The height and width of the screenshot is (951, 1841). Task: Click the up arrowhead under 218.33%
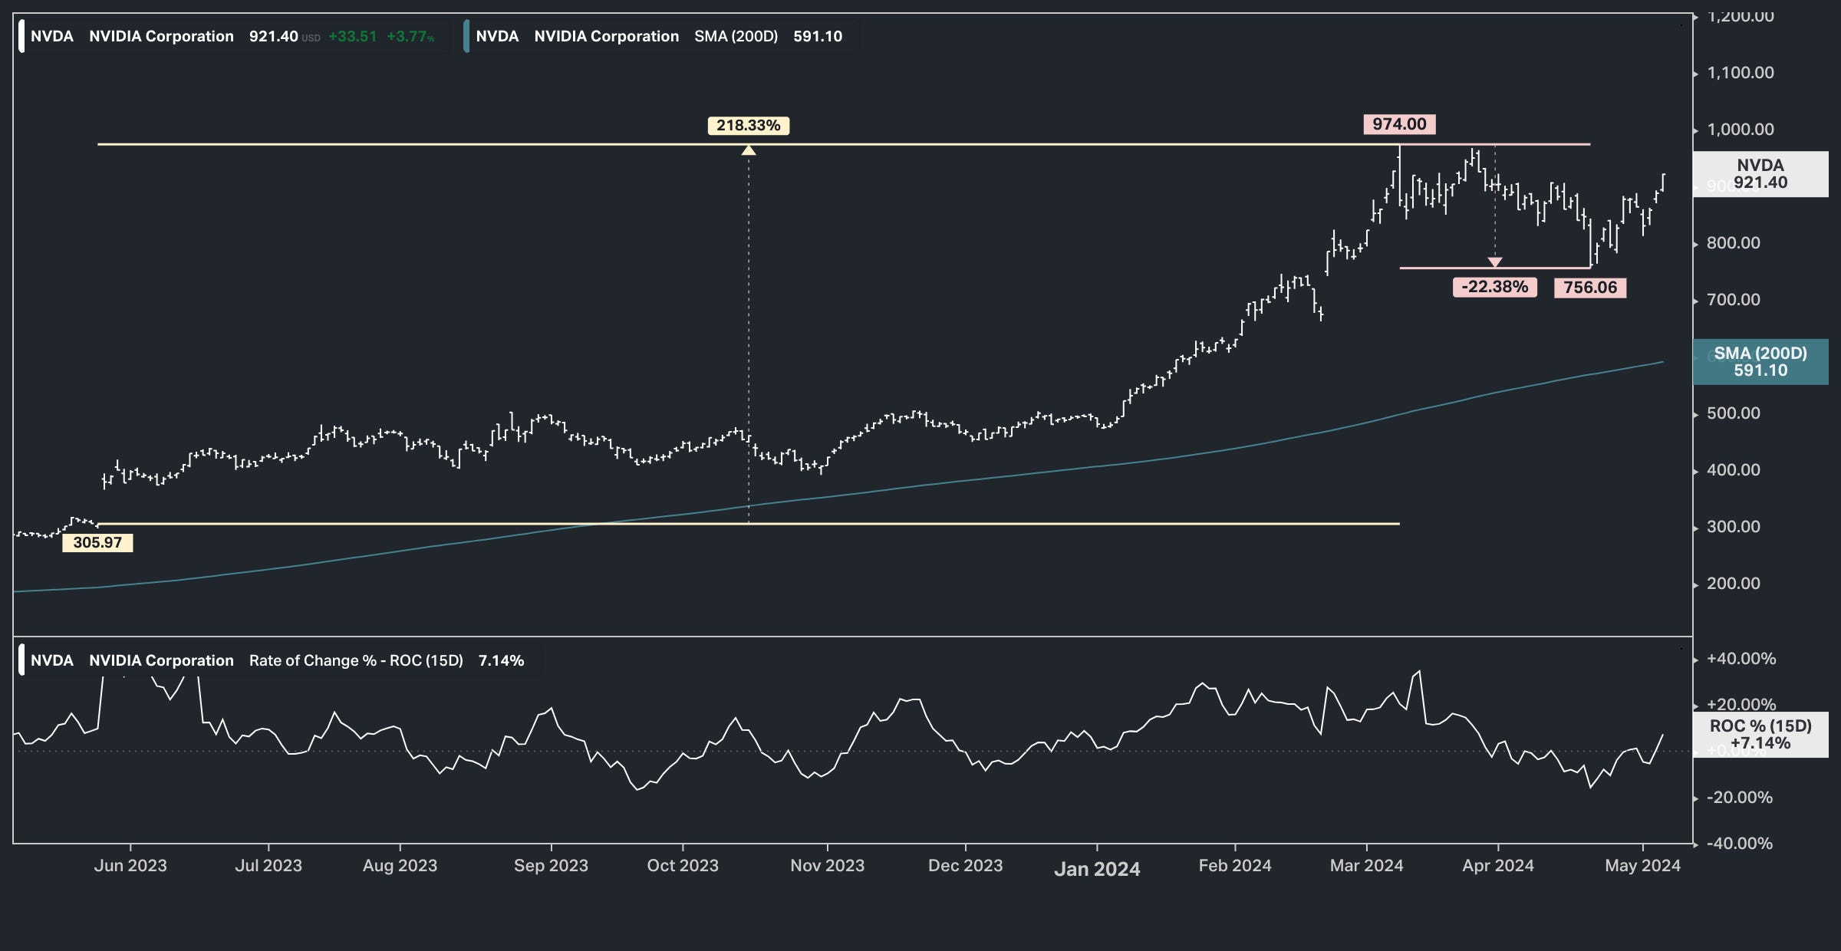point(749,150)
